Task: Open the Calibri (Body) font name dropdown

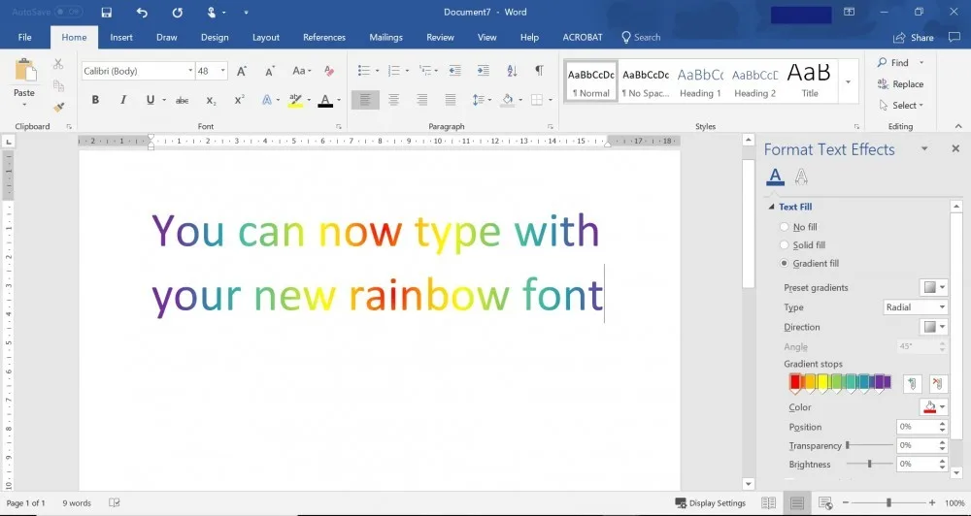Action: (x=138, y=71)
